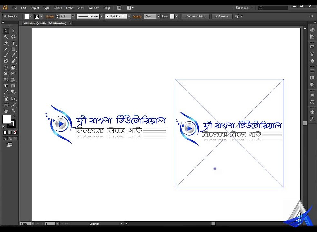Select the Selection tool (black arrow)

[x=6, y=31]
